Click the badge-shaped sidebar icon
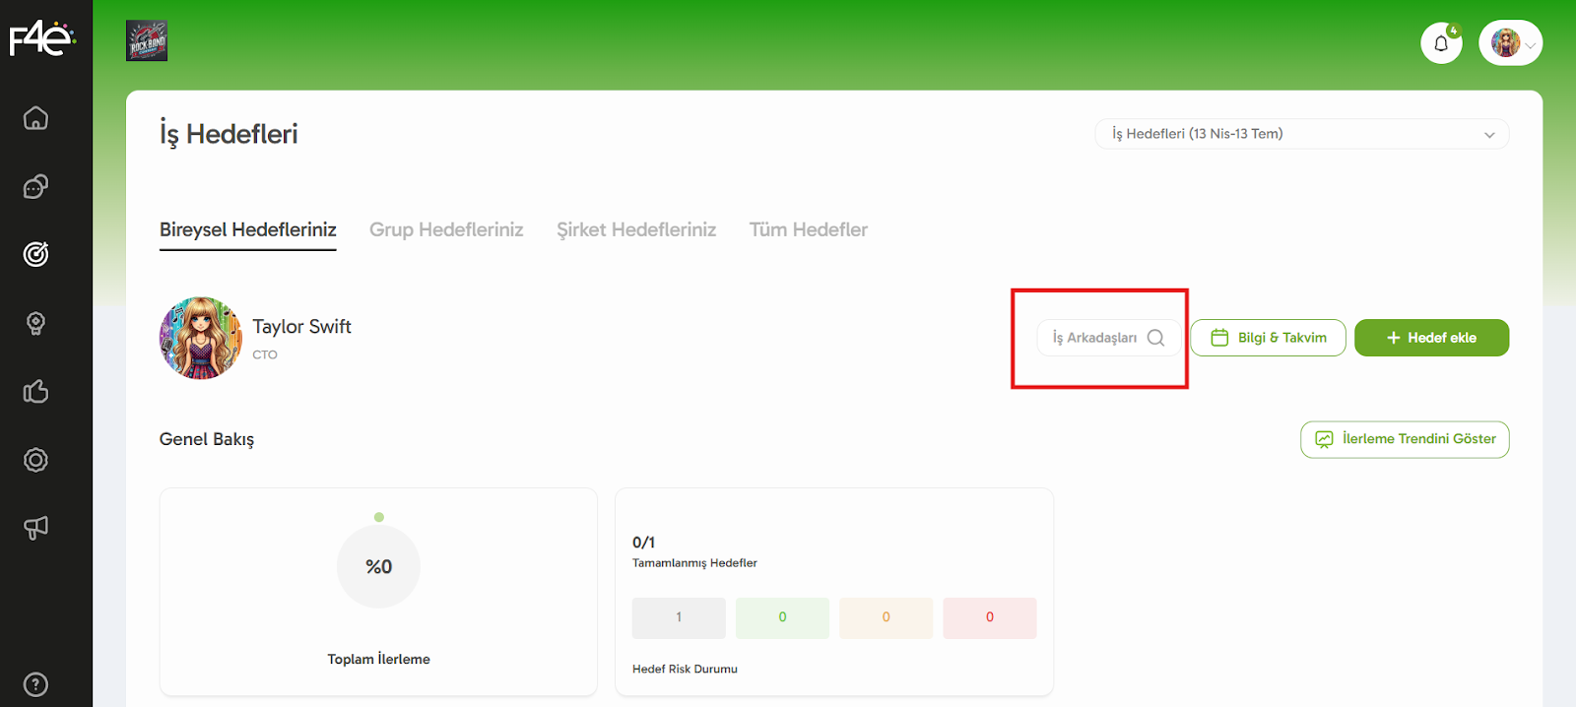This screenshot has width=1576, height=707. coord(35,460)
